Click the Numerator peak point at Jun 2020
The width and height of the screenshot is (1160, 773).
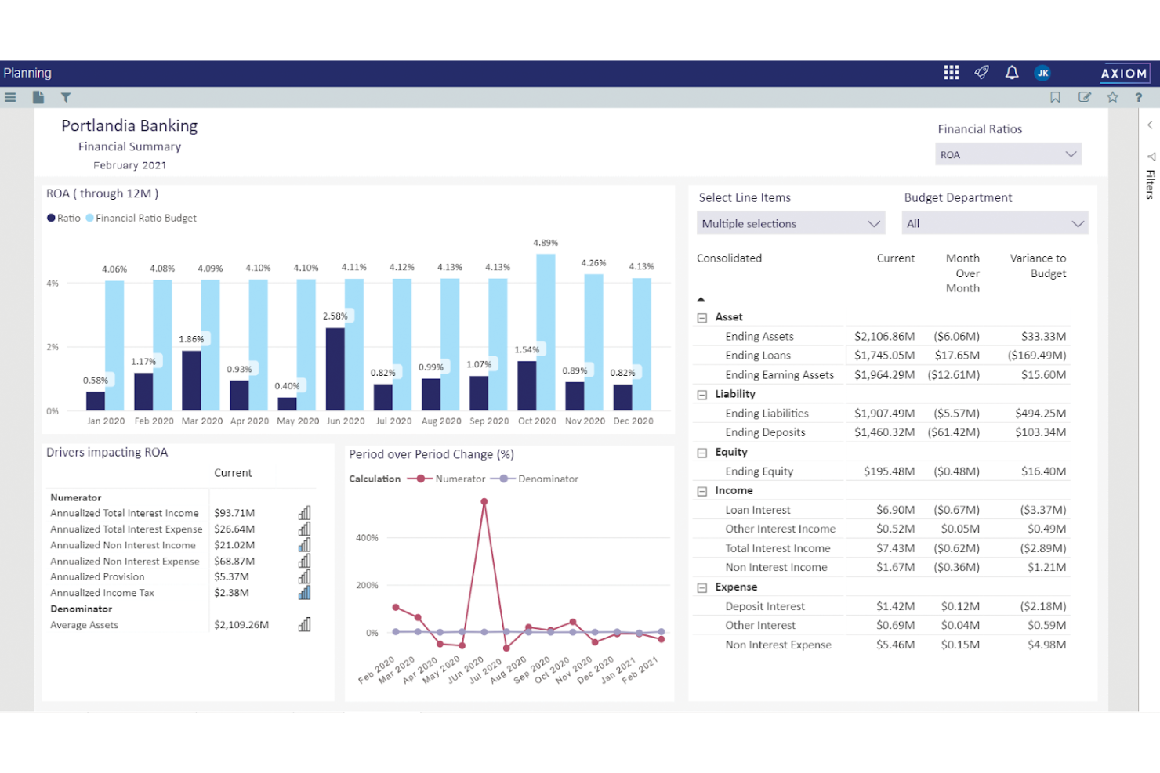point(484,502)
